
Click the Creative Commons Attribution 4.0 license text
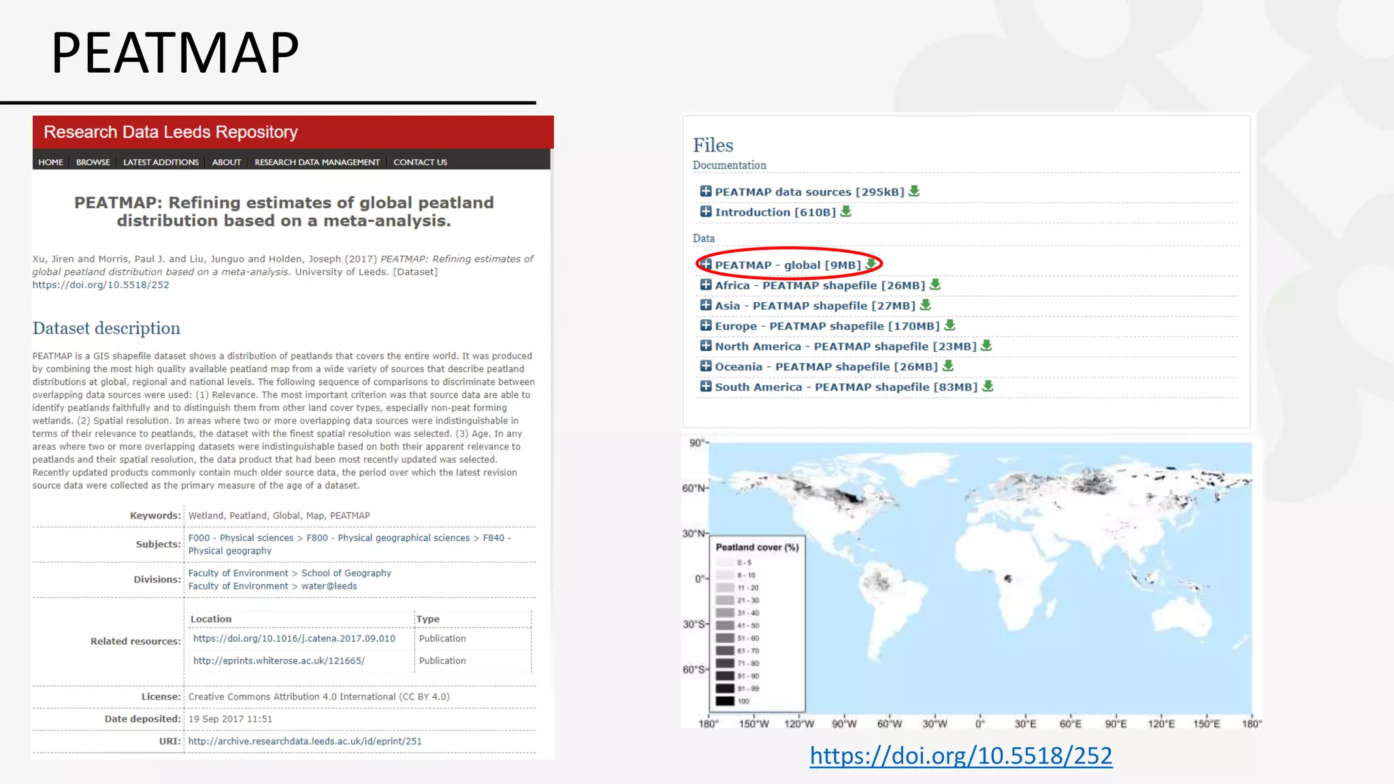[x=319, y=697]
